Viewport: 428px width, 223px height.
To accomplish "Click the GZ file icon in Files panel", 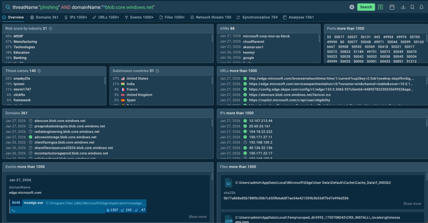I will click(228, 183).
